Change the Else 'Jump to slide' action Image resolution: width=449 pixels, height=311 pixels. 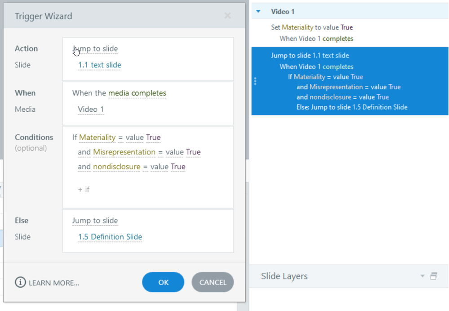95,221
